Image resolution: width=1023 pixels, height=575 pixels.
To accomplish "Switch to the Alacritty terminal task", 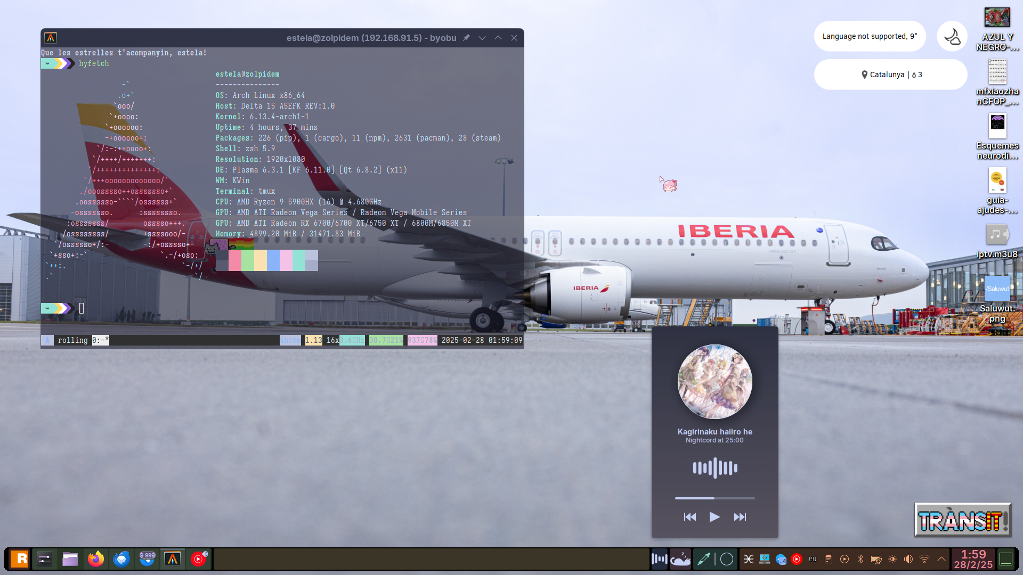I will click(x=173, y=559).
